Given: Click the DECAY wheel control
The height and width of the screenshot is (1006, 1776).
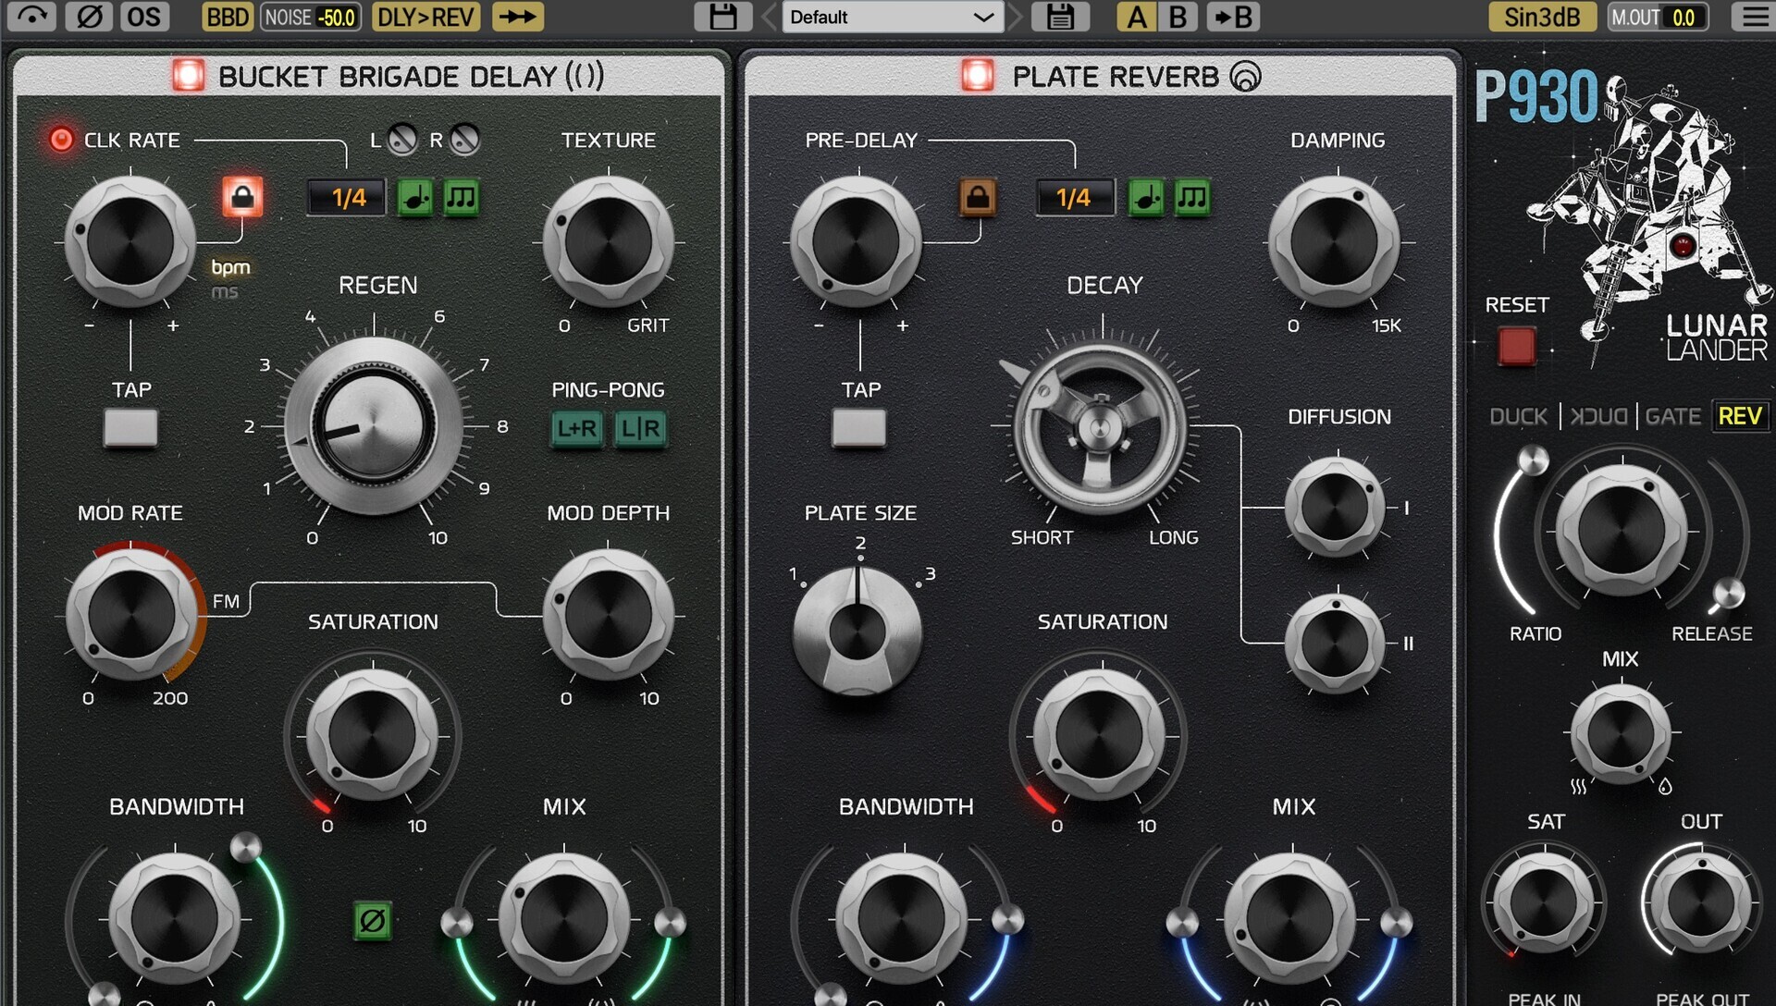Looking at the screenshot, I should pyautogui.click(x=1100, y=428).
